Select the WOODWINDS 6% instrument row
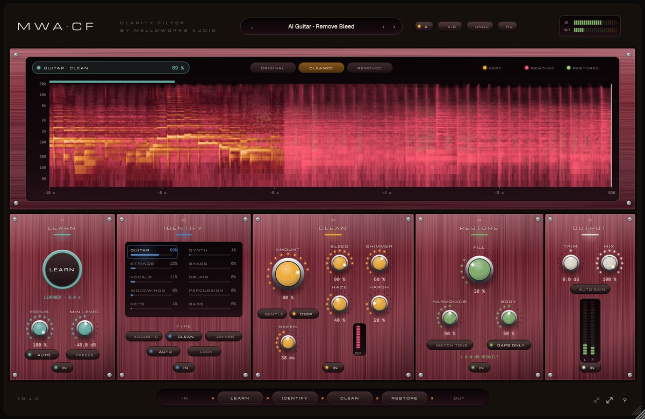Viewport: 645px width, 419px height. [x=154, y=292]
